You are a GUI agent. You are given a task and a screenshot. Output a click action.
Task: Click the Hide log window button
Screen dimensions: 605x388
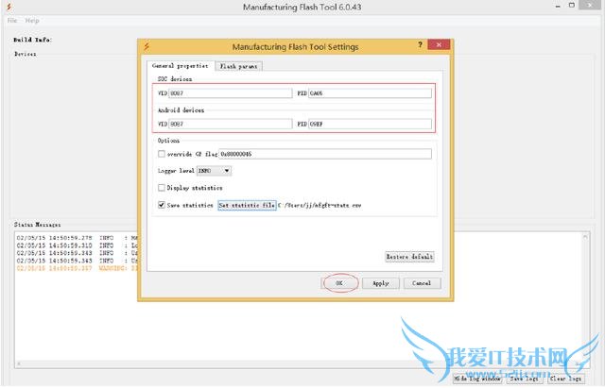477,379
